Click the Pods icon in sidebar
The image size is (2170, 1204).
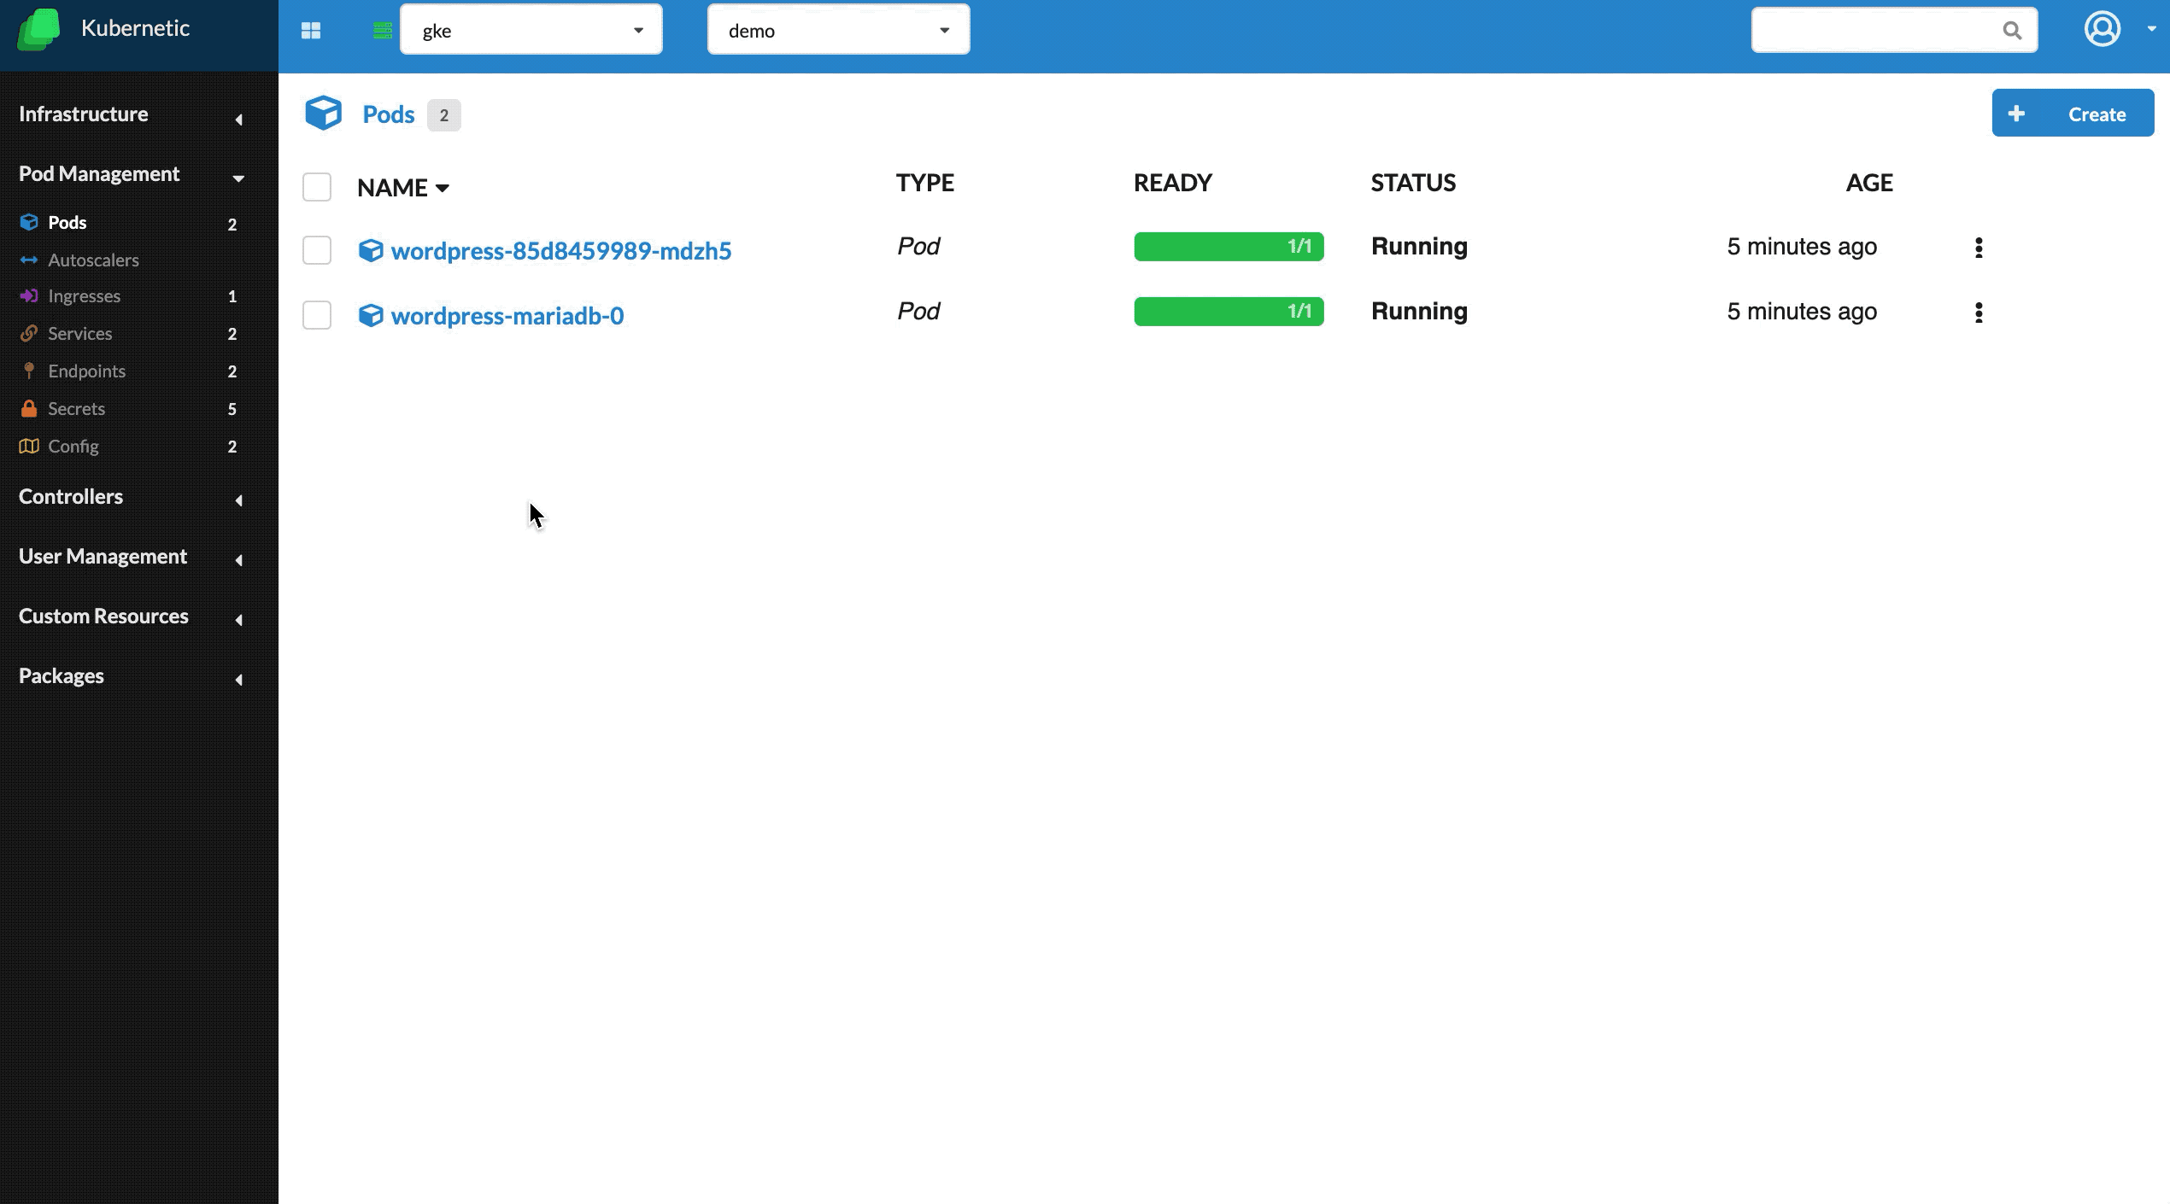click(x=30, y=221)
